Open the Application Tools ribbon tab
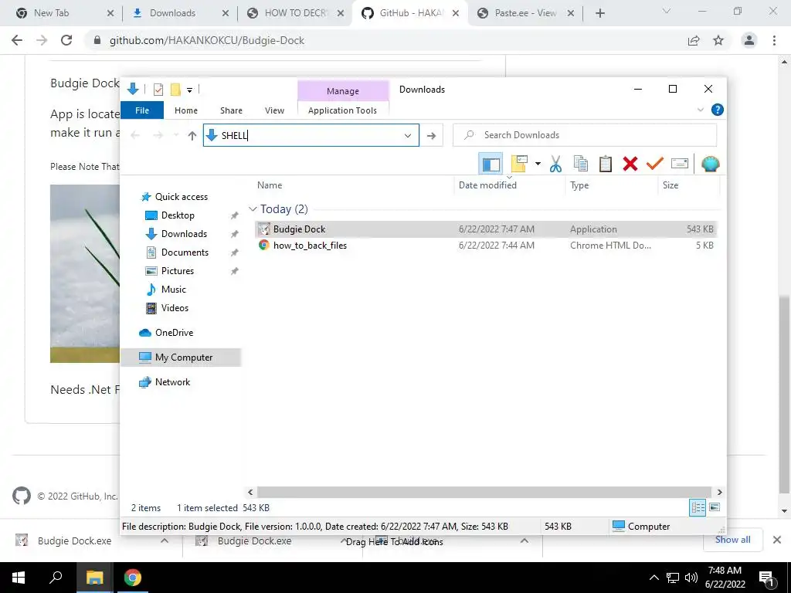The width and height of the screenshot is (791, 593). (x=342, y=110)
